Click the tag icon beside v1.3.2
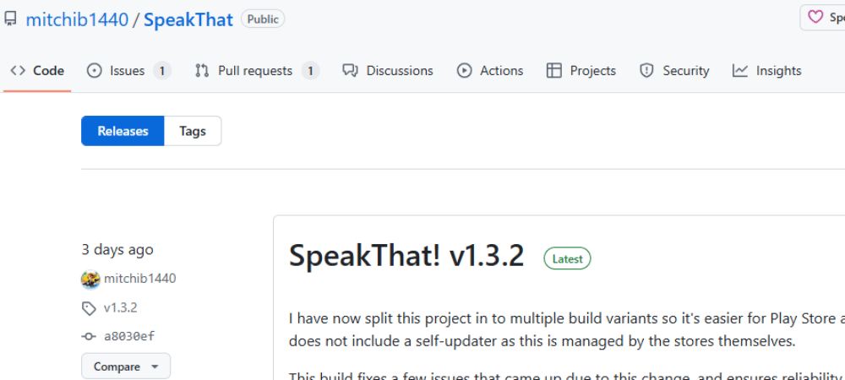This screenshot has width=845, height=380. 89,308
